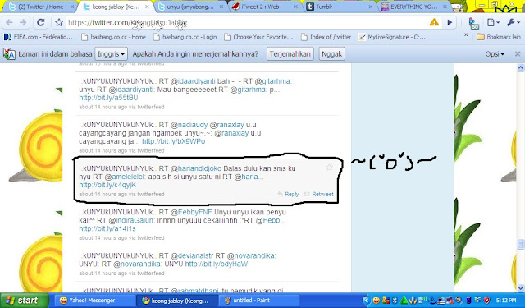Open the Index of /twitter bookmark
525x308 pixels.
tap(326, 37)
